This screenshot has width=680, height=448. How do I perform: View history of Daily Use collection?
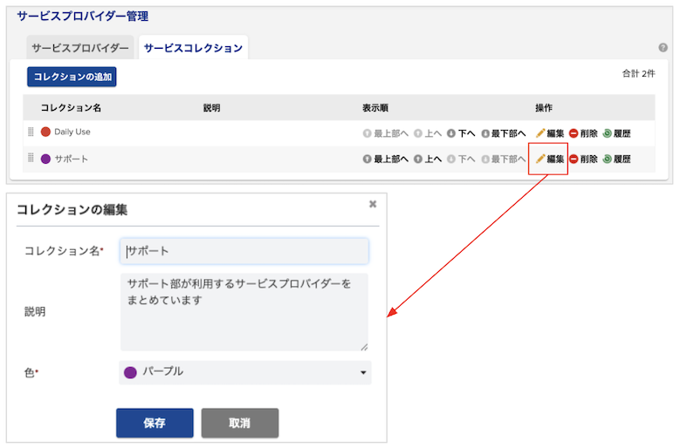coord(616,133)
